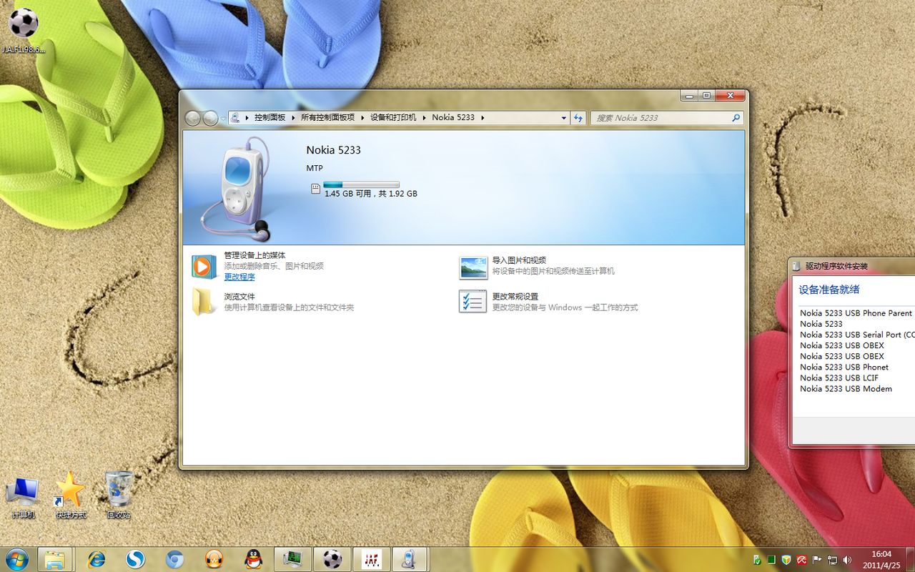Open address bar history dropdown arrow

pos(563,118)
